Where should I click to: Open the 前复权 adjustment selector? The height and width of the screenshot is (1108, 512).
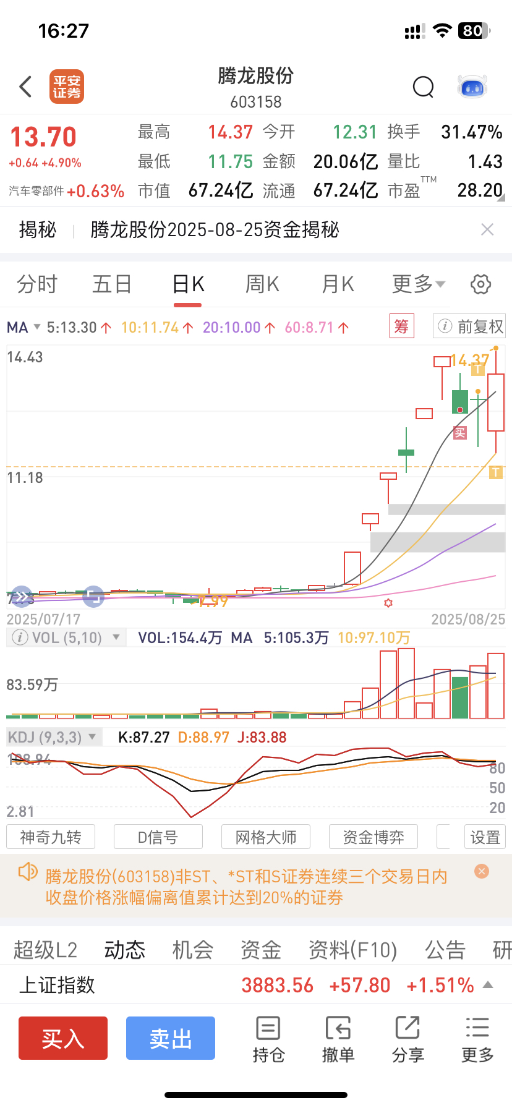(469, 326)
